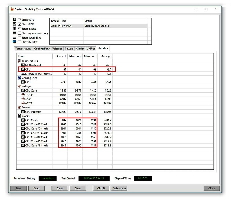Click the Maximum column header
This screenshot has height=200, width=231.
point(90,56)
